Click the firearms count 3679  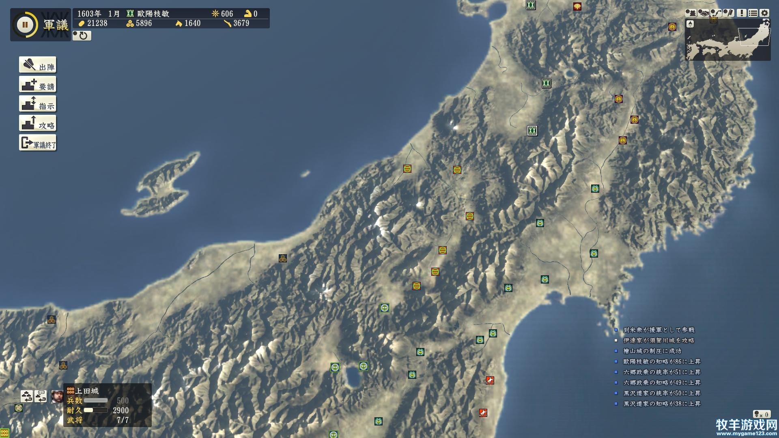[x=241, y=23]
